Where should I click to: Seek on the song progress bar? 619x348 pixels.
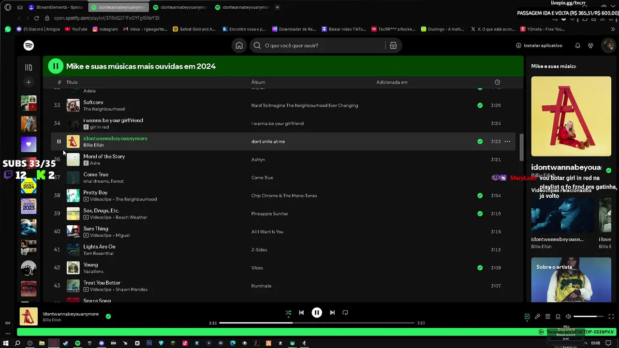[317, 323]
